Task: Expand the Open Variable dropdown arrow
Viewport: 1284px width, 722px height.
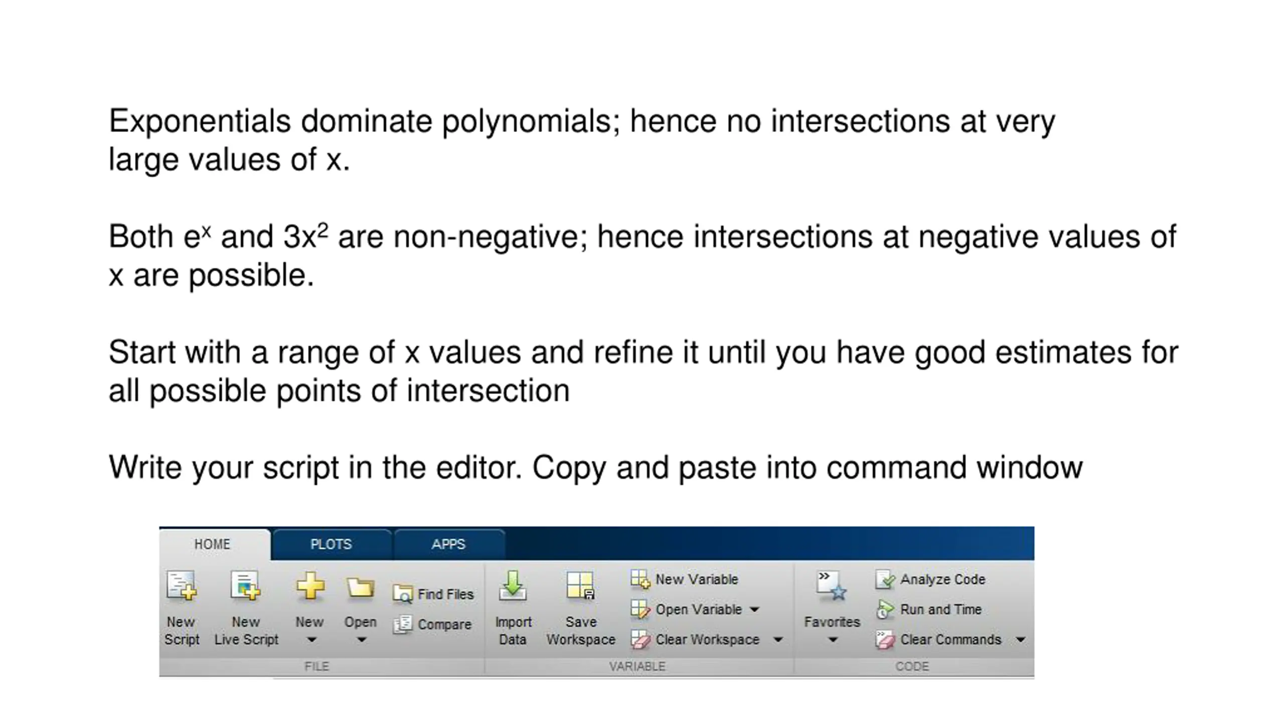Action: tap(754, 610)
